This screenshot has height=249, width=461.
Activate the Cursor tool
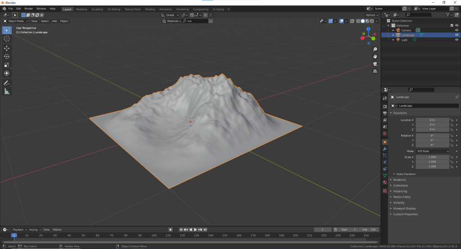pyautogui.click(x=7, y=39)
